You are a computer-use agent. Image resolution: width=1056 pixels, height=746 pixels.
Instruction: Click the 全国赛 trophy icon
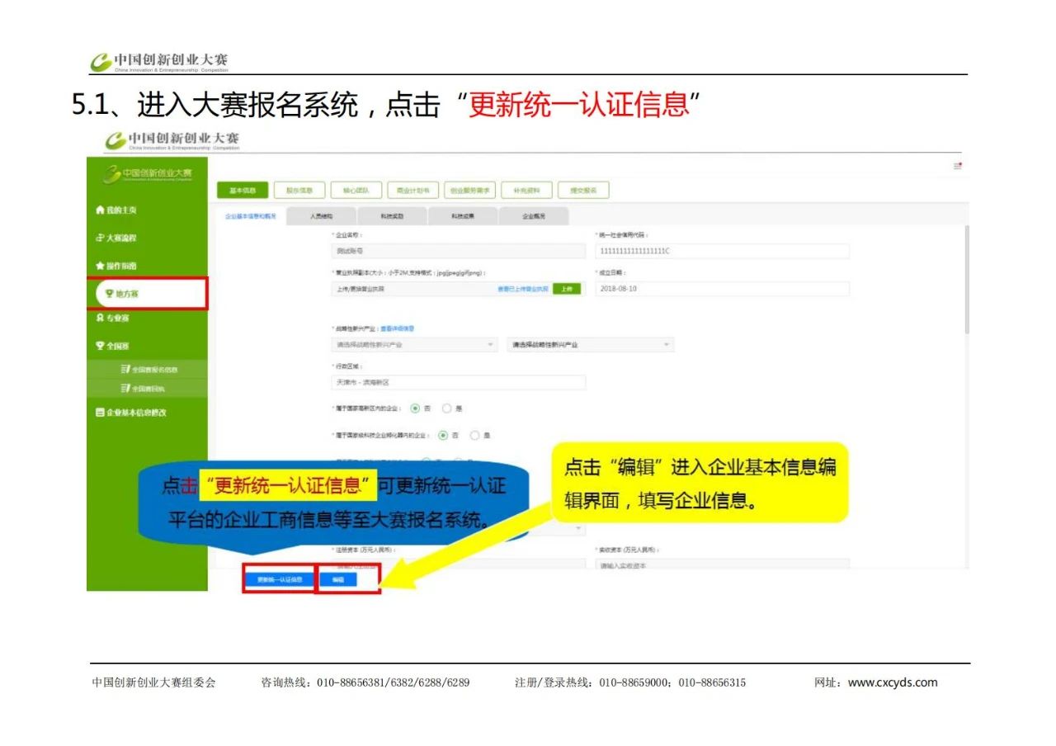[100, 346]
